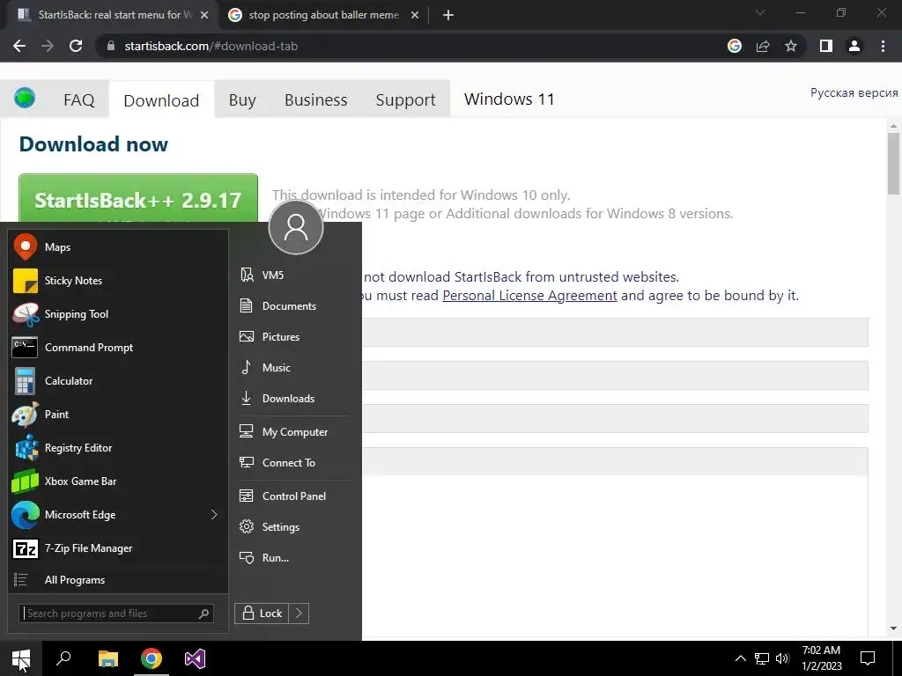Viewport: 902px width, 676px height.
Task: Open the Buy tab
Action: [242, 99]
